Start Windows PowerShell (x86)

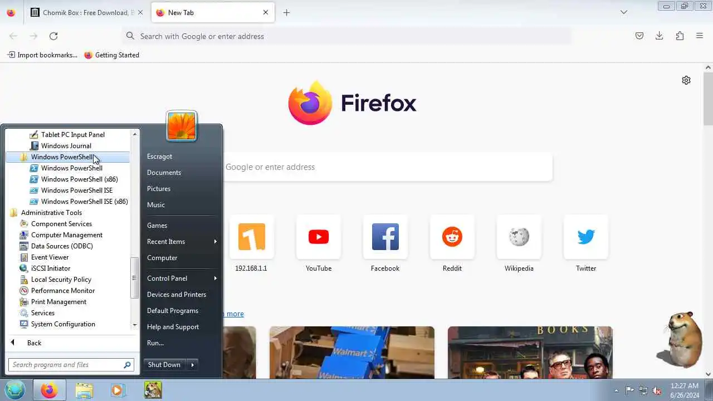(79, 179)
